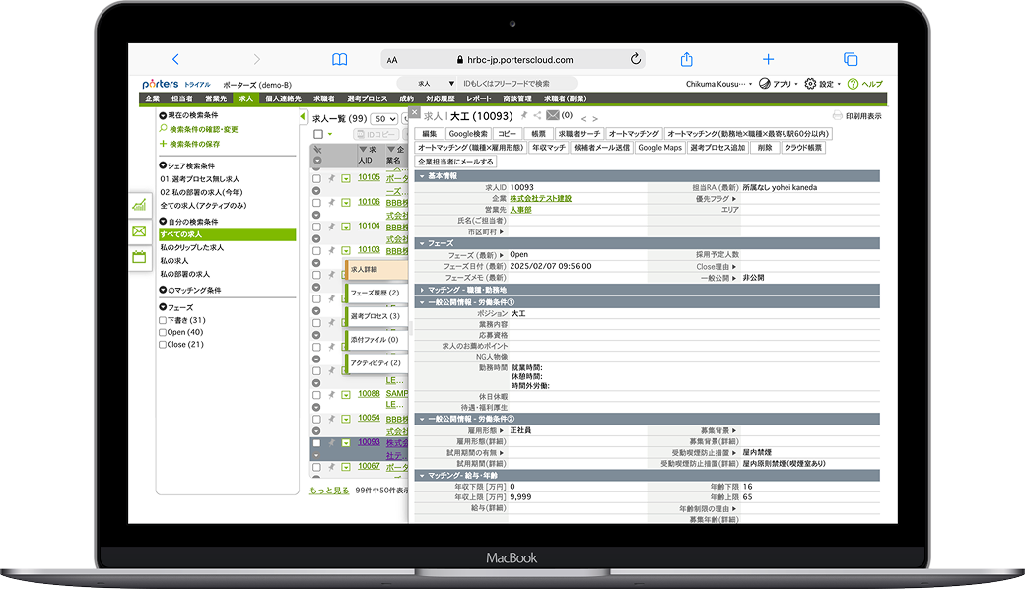Collapse the フェーズ section header in the detail panel
This screenshot has height=589, width=1025.
648,243
